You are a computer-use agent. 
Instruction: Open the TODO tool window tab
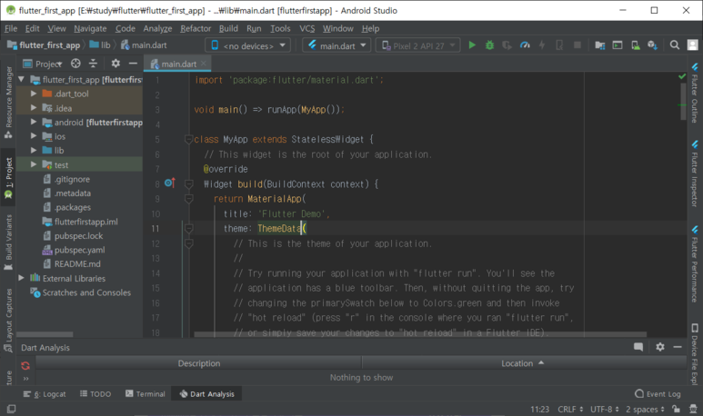click(x=95, y=393)
